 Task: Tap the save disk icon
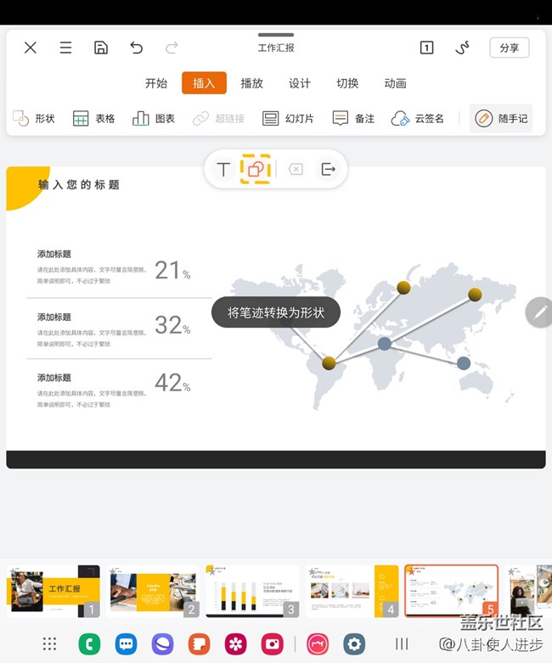tap(101, 48)
